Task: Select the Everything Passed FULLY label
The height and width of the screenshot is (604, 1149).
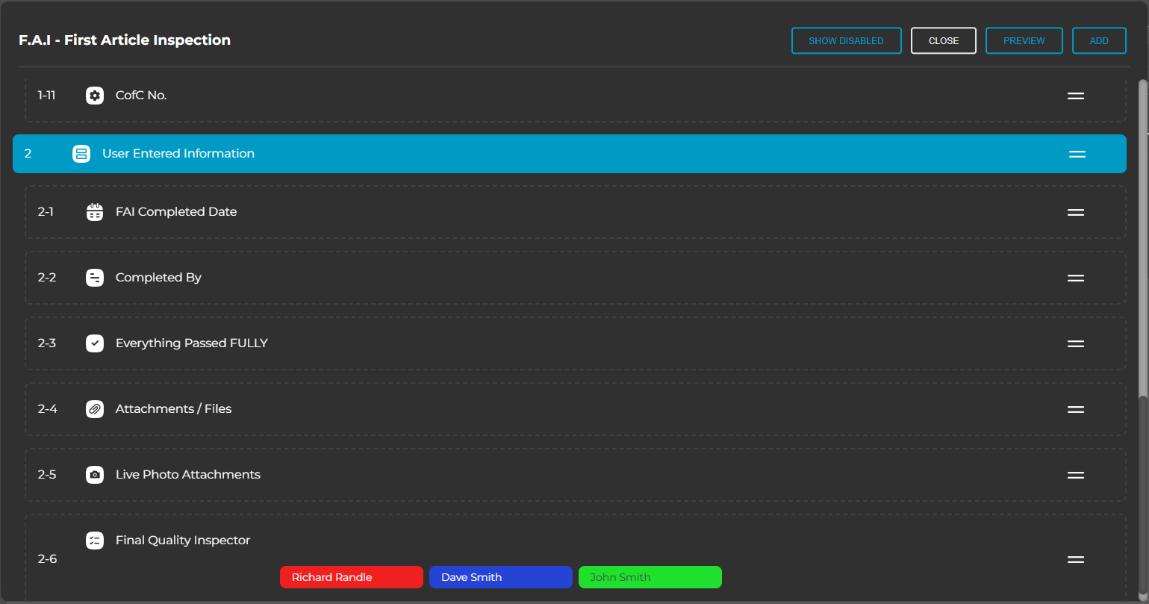Action: point(192,343)
